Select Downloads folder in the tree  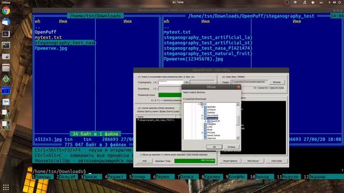point(212,118)
